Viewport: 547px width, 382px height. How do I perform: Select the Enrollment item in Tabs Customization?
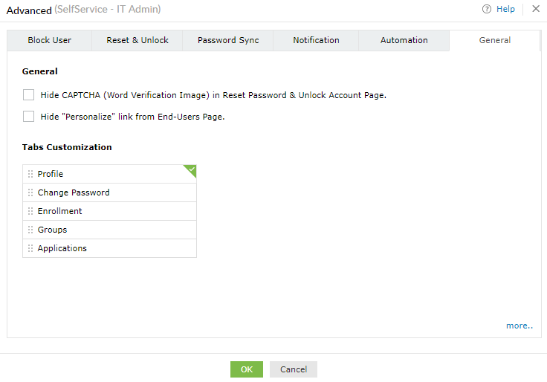coord(60,211)
